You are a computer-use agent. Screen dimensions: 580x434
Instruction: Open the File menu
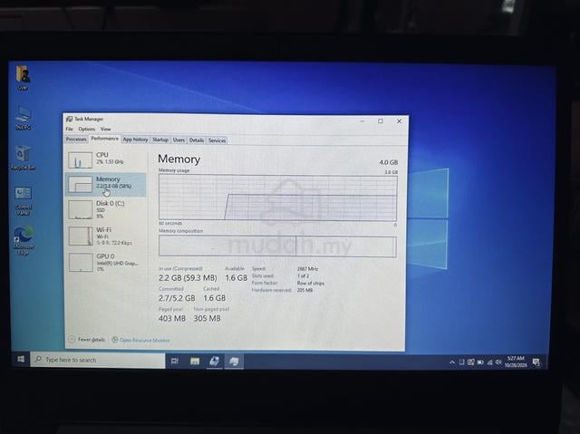[69, 129]
